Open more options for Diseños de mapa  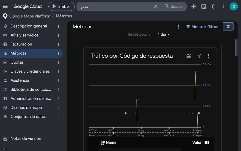pyautogui.click(x=59, y=108)
